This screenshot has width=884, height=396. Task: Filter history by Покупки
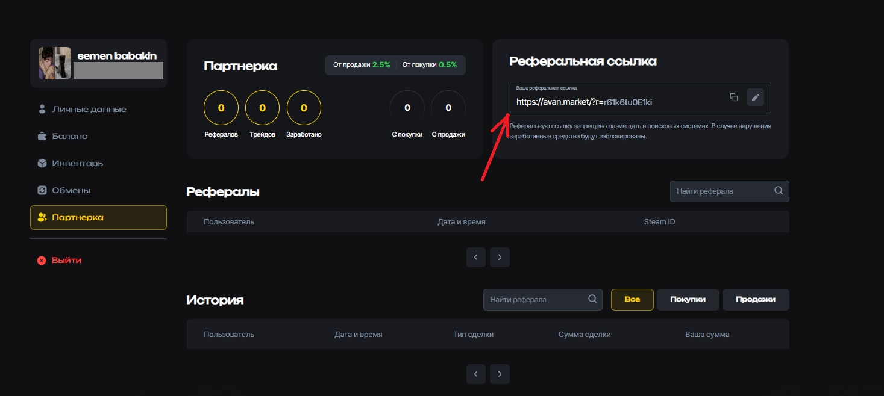(688, 299)
